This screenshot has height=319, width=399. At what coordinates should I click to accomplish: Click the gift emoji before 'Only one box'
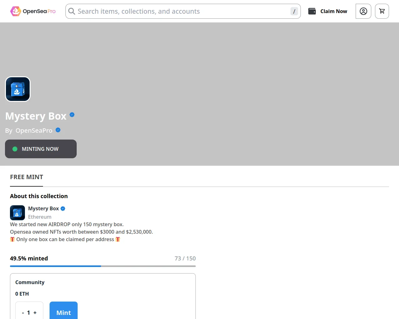click(x=12, y=239)
